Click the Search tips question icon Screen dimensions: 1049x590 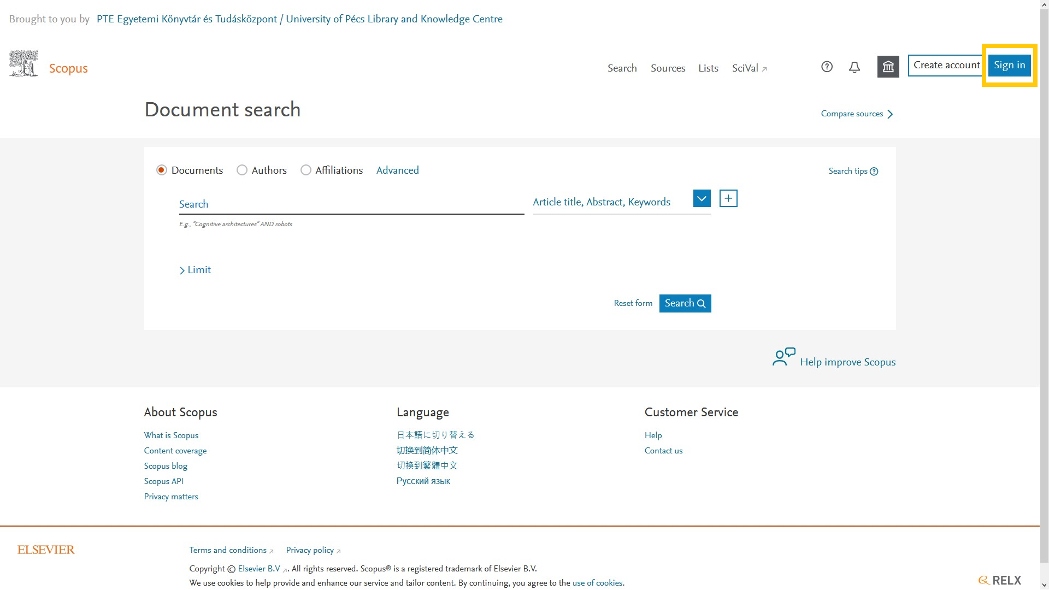(874, 172)
